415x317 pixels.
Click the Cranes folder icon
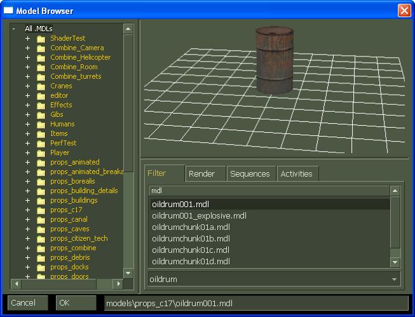click(41, 86)
